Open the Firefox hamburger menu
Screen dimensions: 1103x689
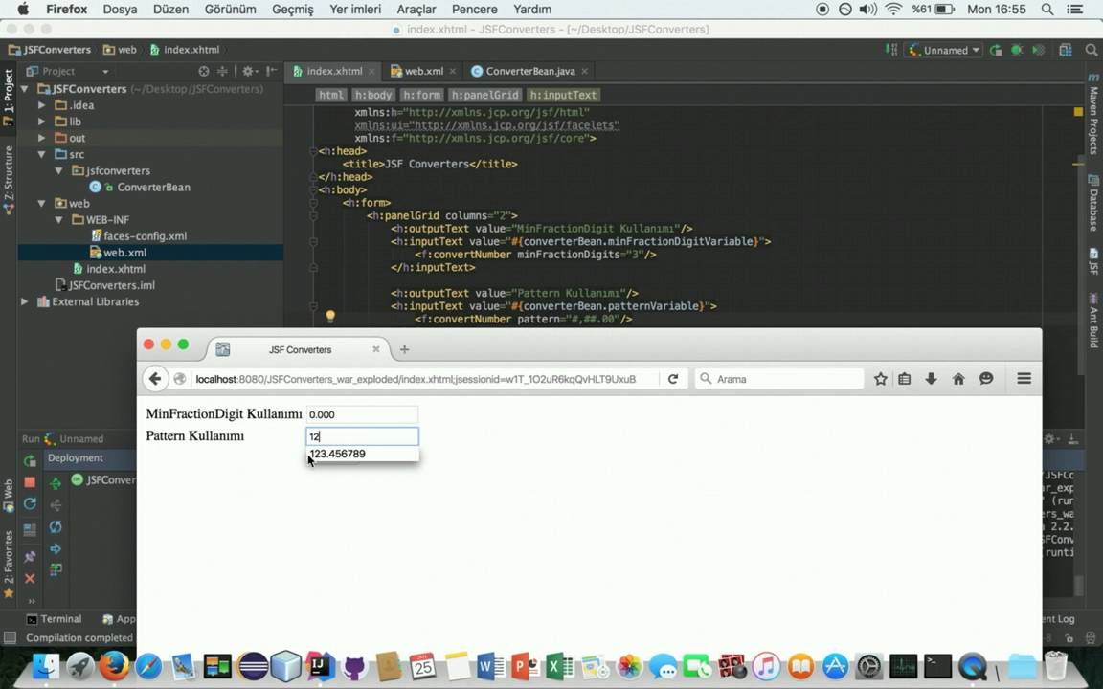1024,379
